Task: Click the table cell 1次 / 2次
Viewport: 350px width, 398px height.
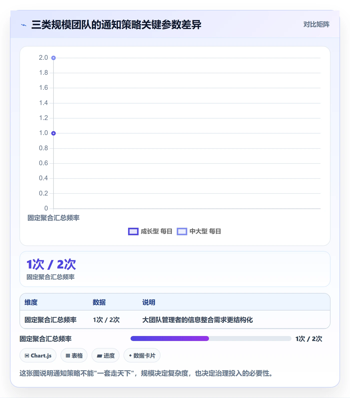Action: click(x=106, y=320)
